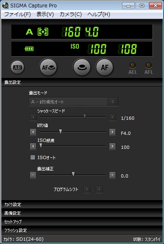Collapse the 露出設定 section header

(x=82, y=82)
